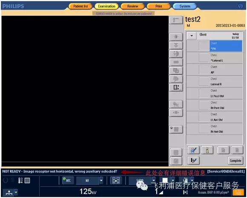Click the grid icon in status bar
This screenshot has height=198, width=247.
(x=27, y=181)
